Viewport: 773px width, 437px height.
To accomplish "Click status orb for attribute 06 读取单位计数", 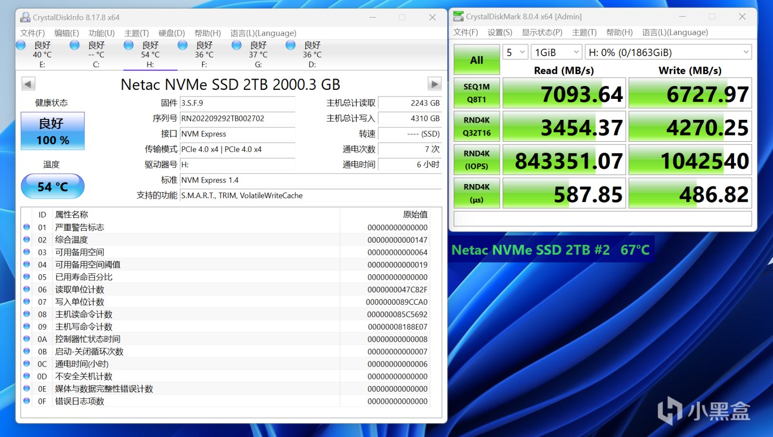I will [x=27, y=289].
